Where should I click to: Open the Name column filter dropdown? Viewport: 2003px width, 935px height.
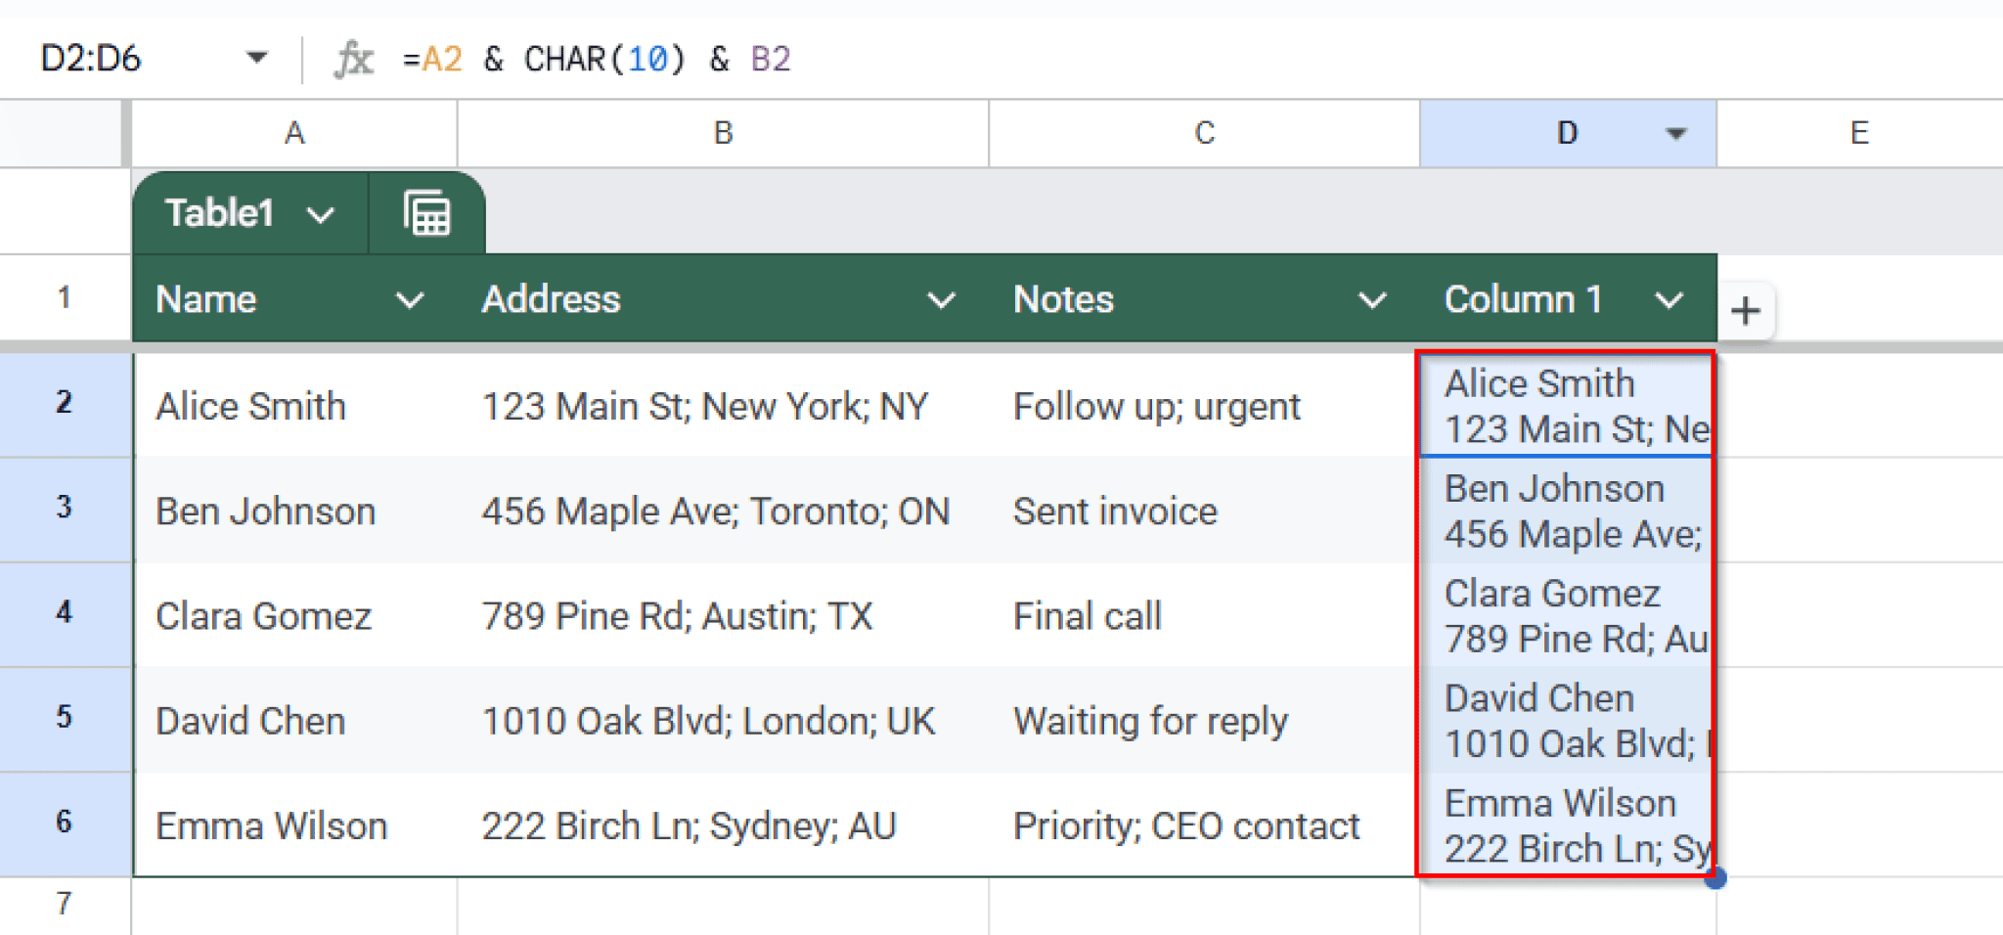pos(411,299)
